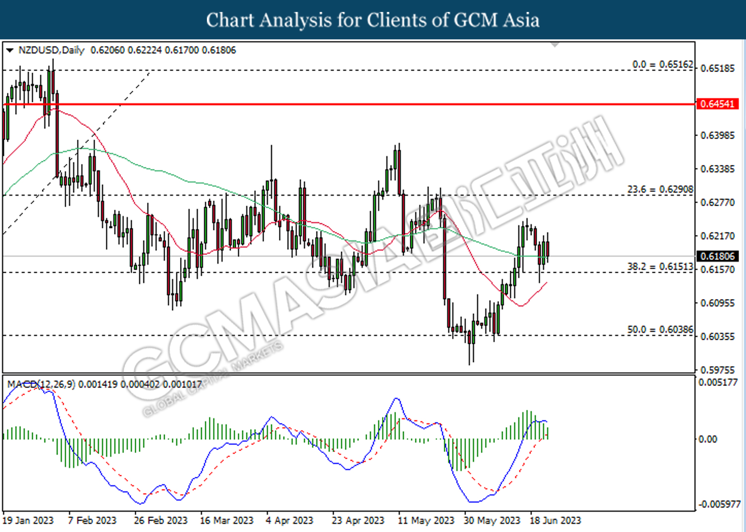
Task: Click the 26 Feb 2023 date label
Action: click(x=161, y=520)
